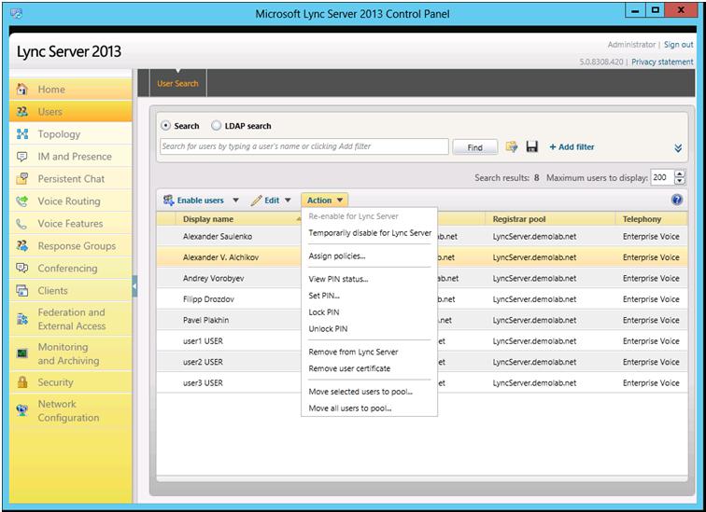Click the Voice Features handset icon
706x512 pixels.
22,224
